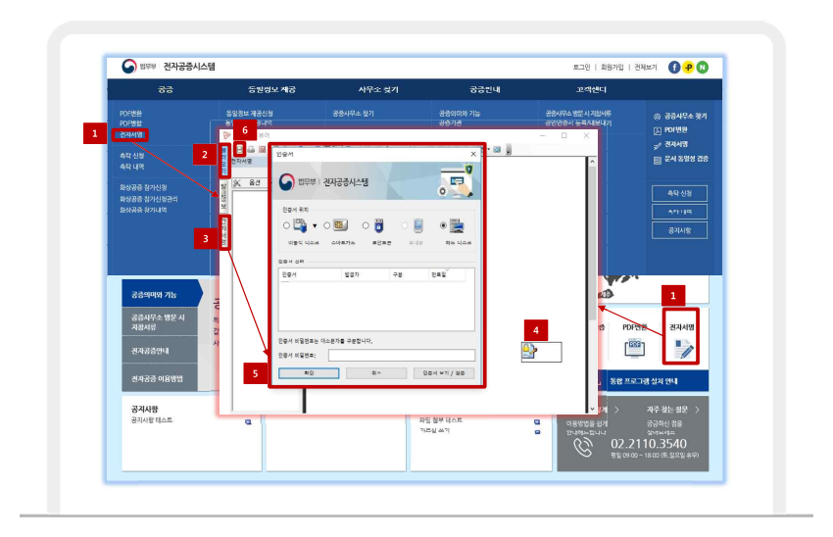Open the 공증 main navigation menu
This screenshot has width=833, height=537.
click(166, 89)
